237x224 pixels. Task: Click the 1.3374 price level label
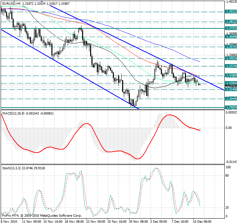(x=231, y=66)
